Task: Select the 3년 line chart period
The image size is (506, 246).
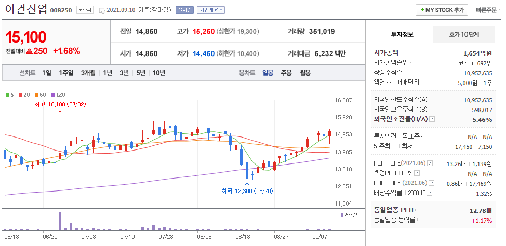Action: (124, 73)
